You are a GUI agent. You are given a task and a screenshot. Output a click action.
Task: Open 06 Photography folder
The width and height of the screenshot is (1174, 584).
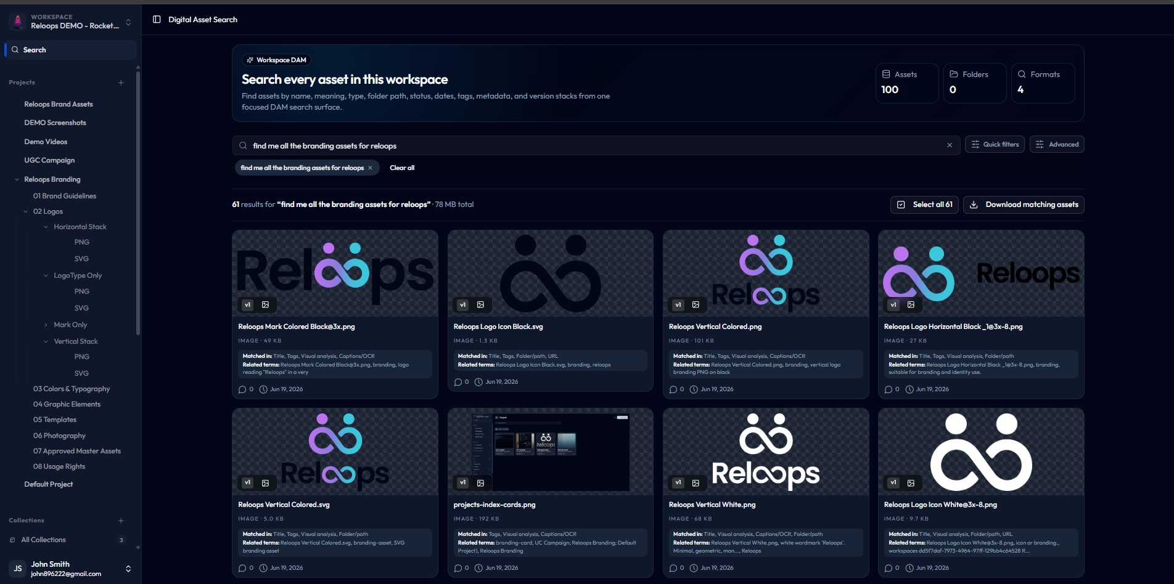click(59, 436)
